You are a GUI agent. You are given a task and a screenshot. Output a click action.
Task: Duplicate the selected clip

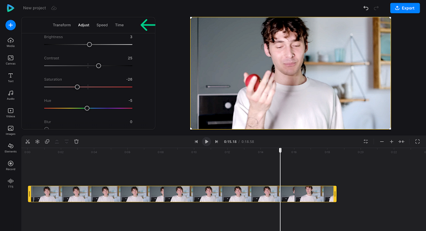pyautogui.click(x=47, y=142)
